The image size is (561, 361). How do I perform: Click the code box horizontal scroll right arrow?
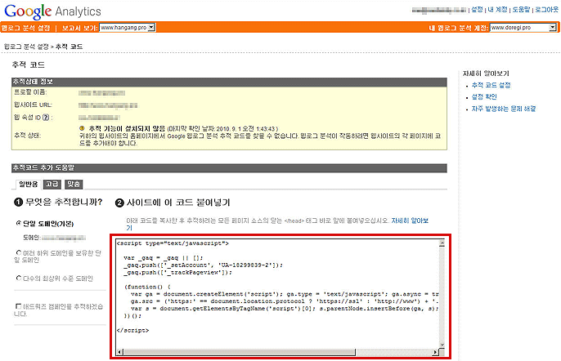coord(435,352)
